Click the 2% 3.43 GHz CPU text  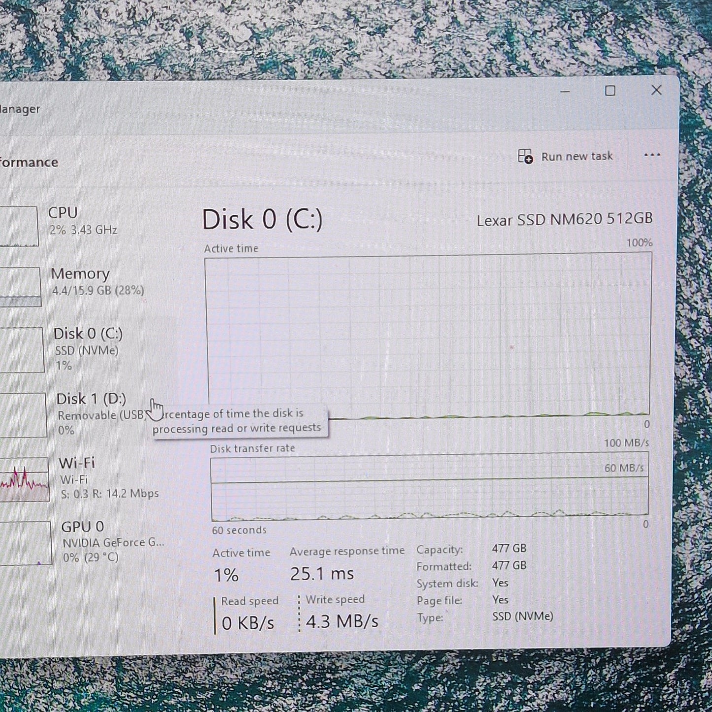point(83,230)
